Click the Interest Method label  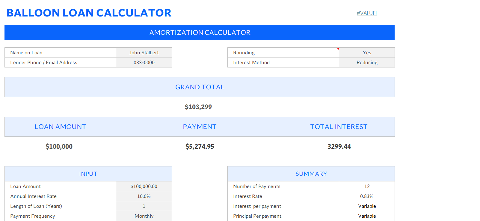point(251,62)
